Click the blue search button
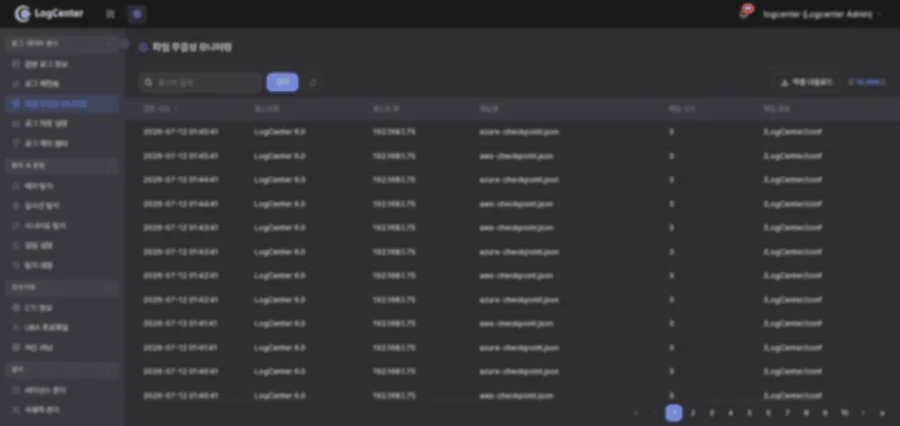The image size is (900, 426). coord(282,82)
